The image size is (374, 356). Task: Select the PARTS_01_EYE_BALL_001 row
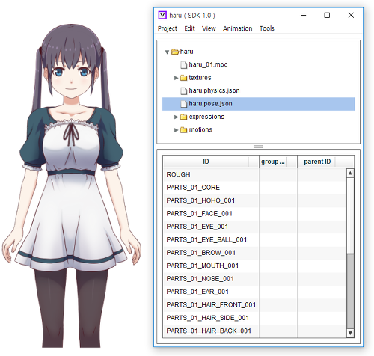tap(254, 239)
